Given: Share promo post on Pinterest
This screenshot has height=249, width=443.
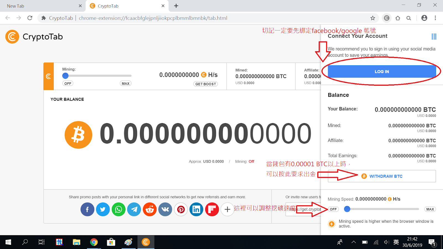Looking at the screenshot, I should point(181,209).
